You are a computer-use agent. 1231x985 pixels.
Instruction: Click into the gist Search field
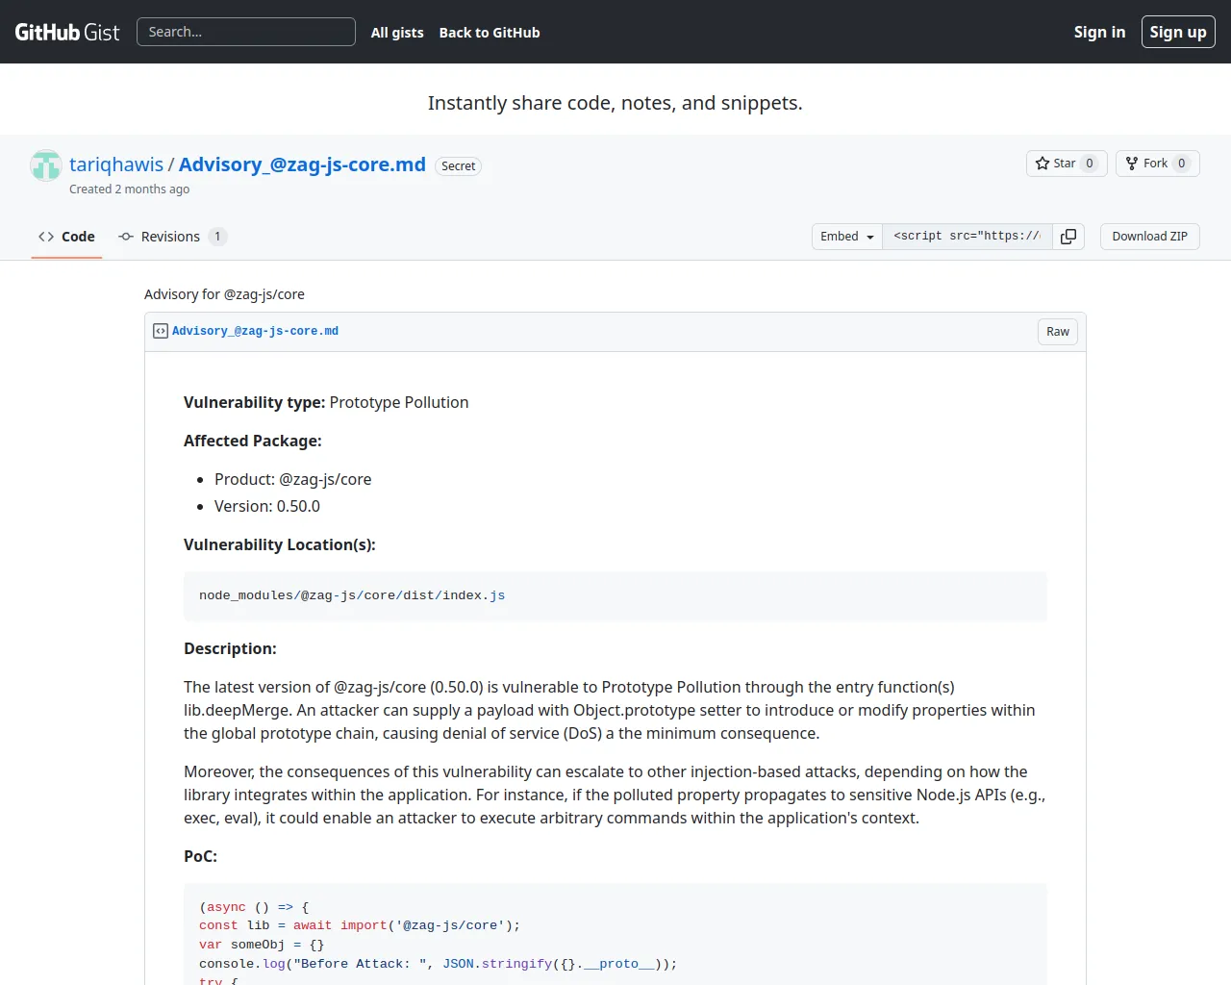pos(246,32)
